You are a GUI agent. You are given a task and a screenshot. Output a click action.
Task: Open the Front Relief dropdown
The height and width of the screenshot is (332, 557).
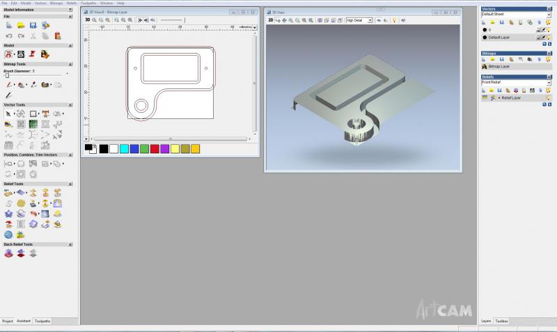click(x=549, y=82)
